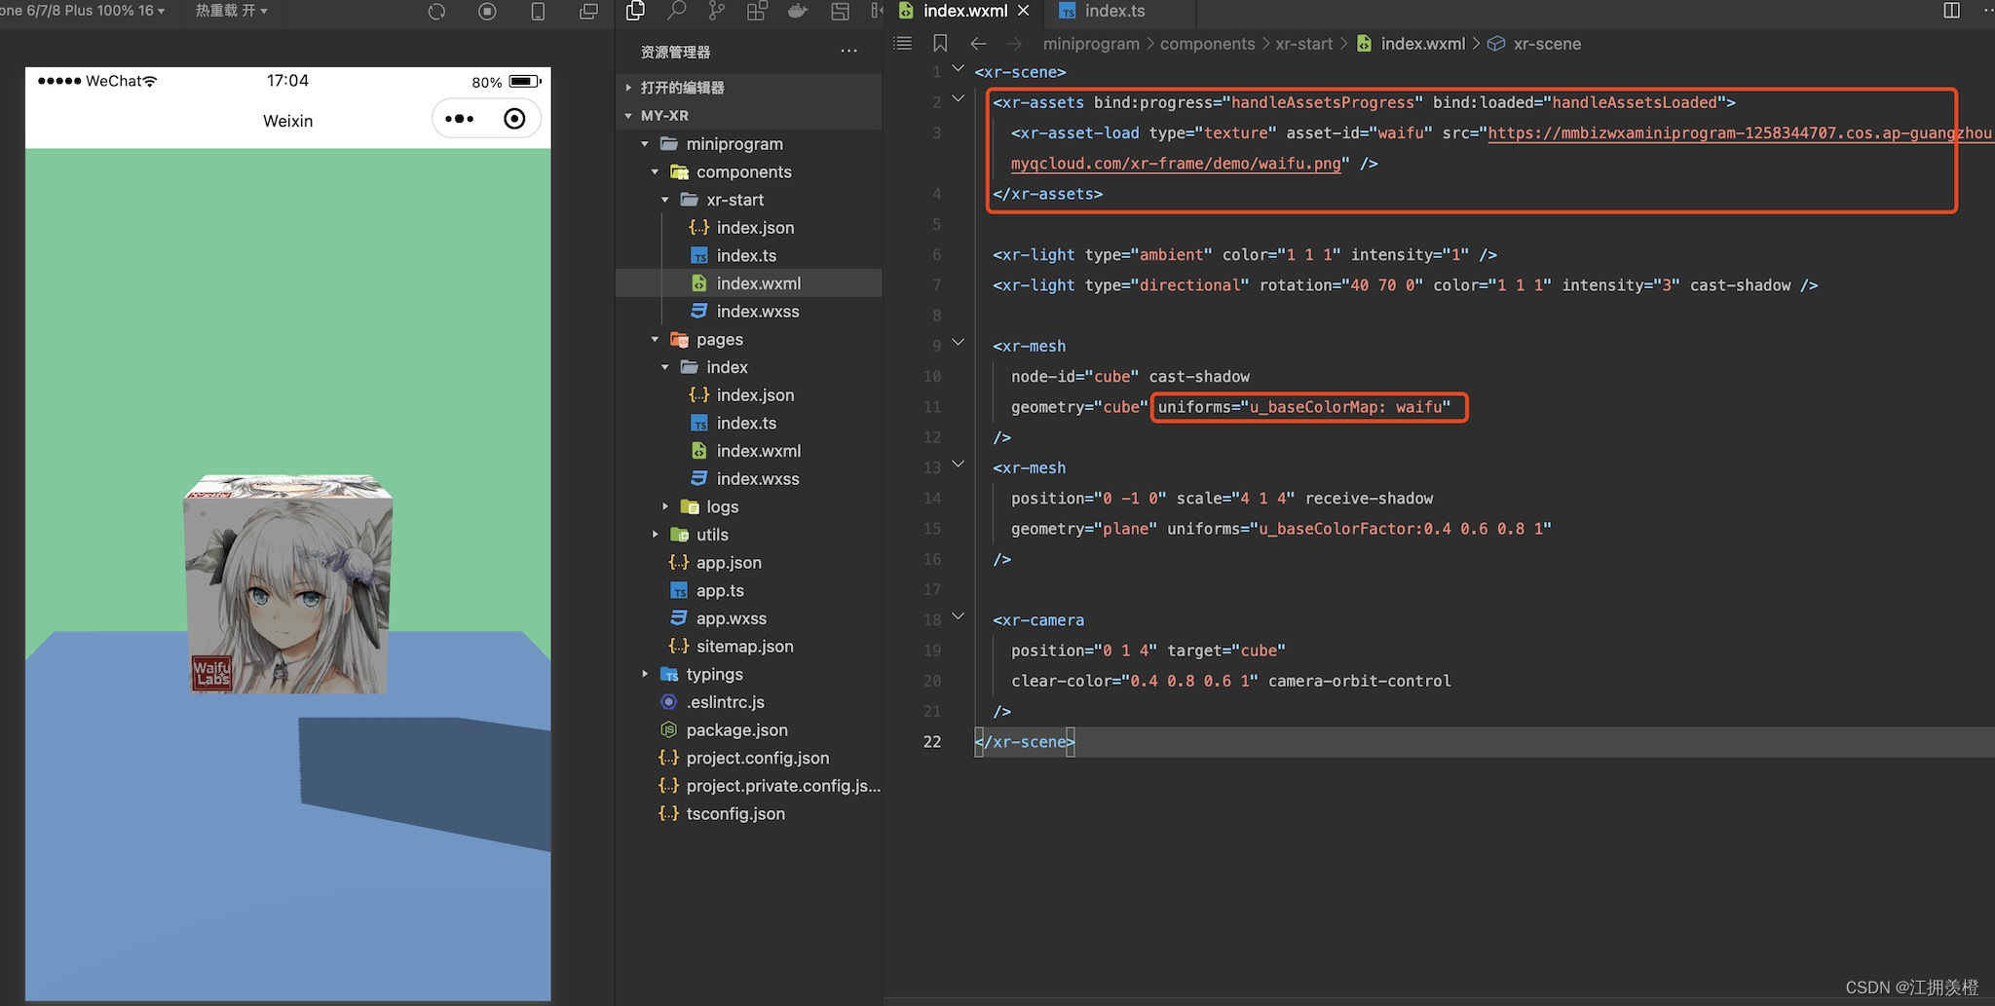Collapse the components folder
Screen dimensions: 1995x1006
pyautogui.click(x=655, y=172)
